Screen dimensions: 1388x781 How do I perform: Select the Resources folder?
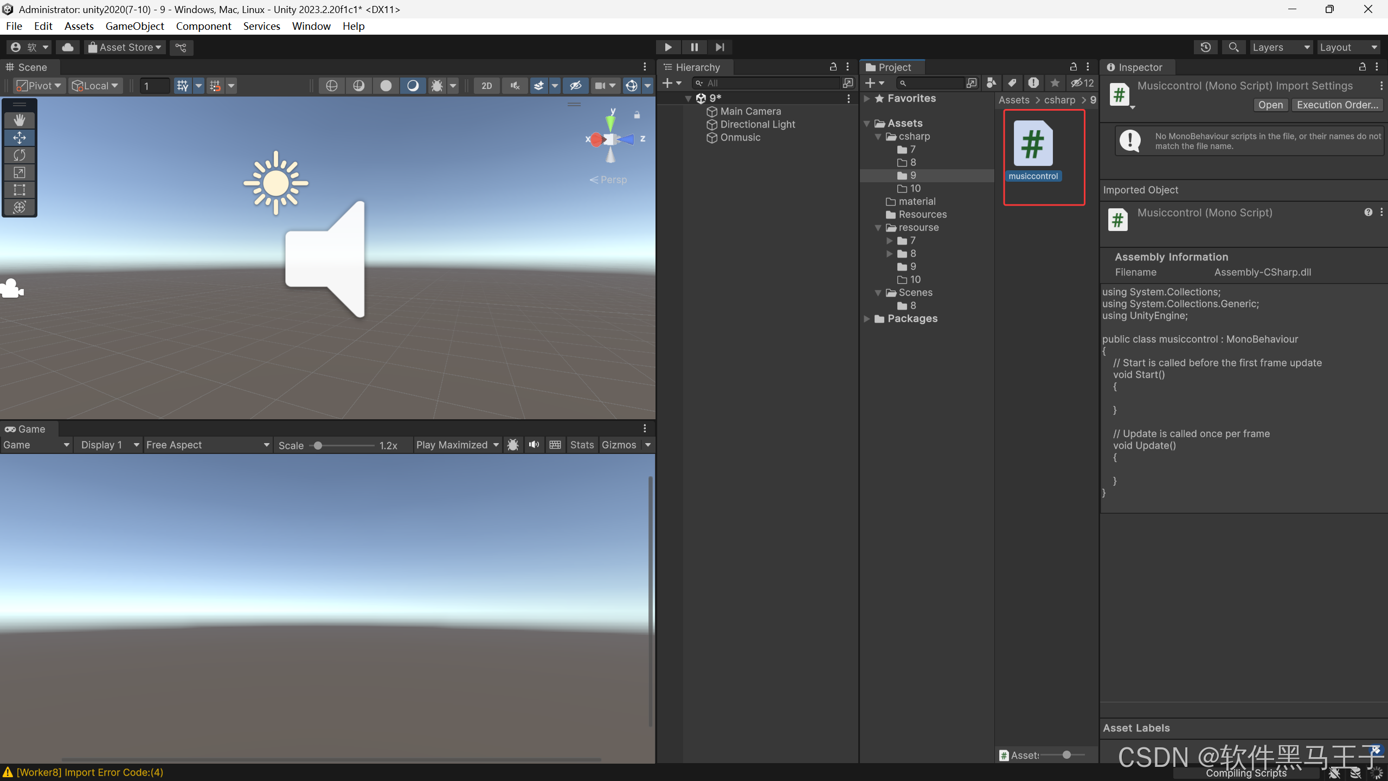922,214
